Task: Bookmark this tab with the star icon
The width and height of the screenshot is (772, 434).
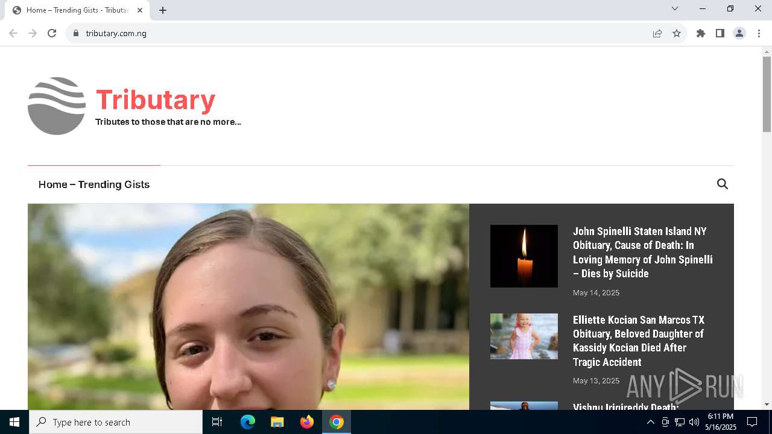Action: pos(677,33)
